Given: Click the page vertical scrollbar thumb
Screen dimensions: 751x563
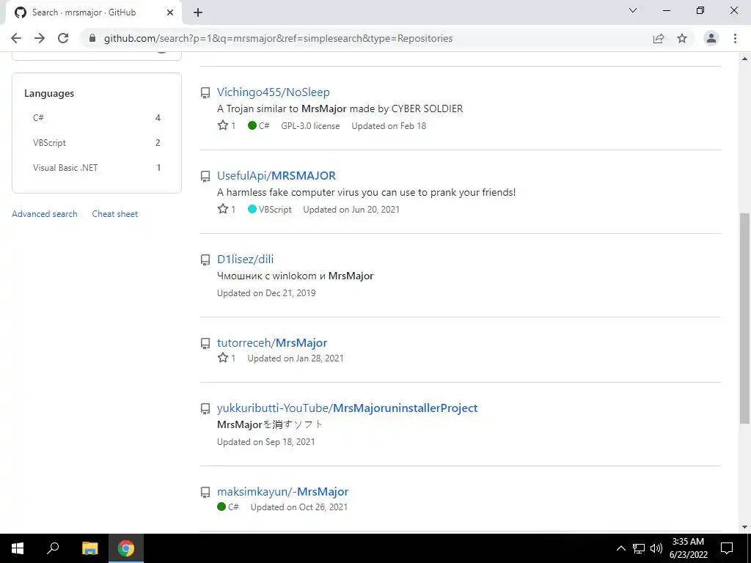Looking at the screenshot, I should tap(744, 318).
